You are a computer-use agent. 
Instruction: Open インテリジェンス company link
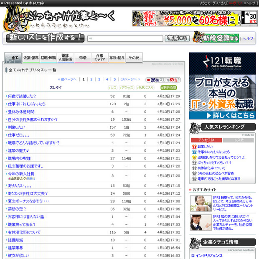tap(209, 256)
